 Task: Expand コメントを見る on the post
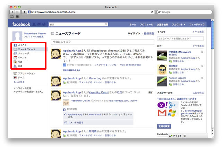[76, 122]
